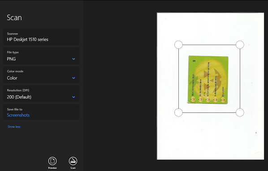Click the Save file to box
The height and width of the screenshot is (171, 268).
pos(41,112)
